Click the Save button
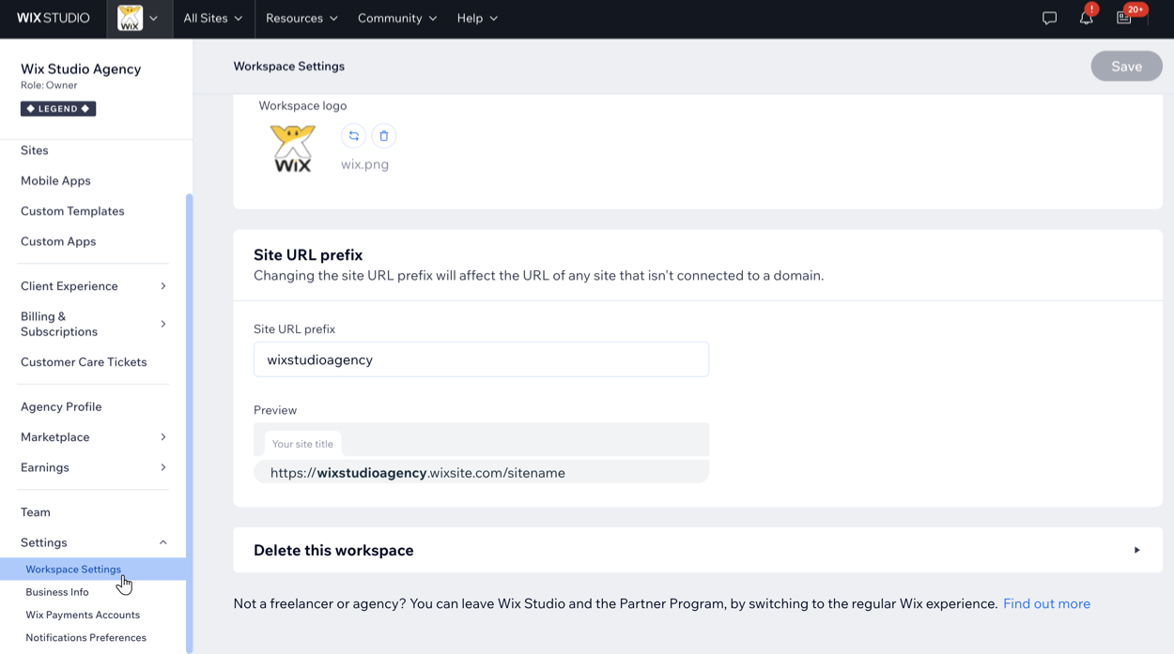1174x654 pixels. 1126,67
